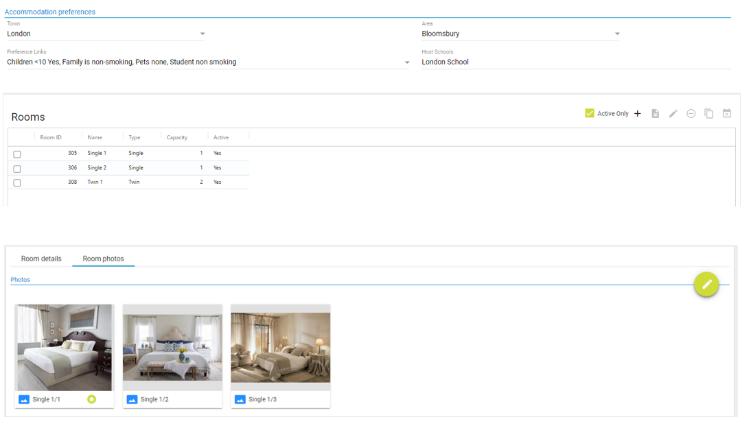
Task: Open the Single 1/3 room photo
Action: pyautogui.click(x=281, y=348)
